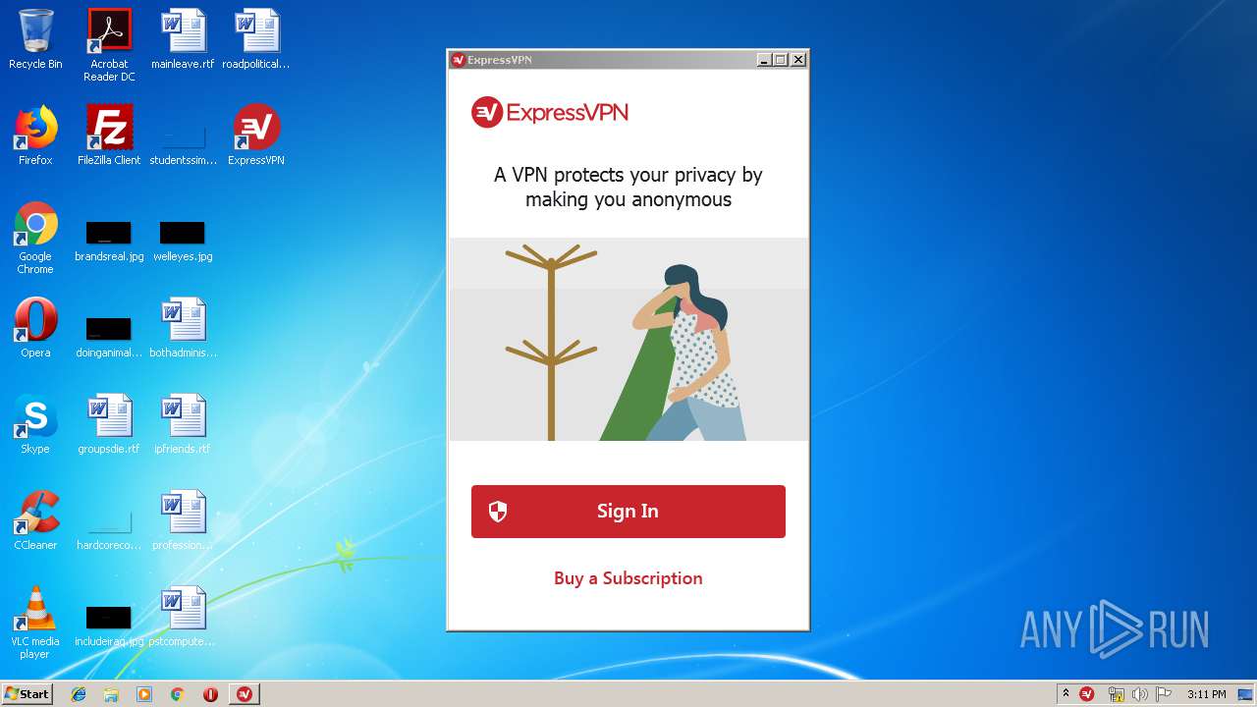
Task: Show hidden system tray icons
Action: pos(1066,693)
